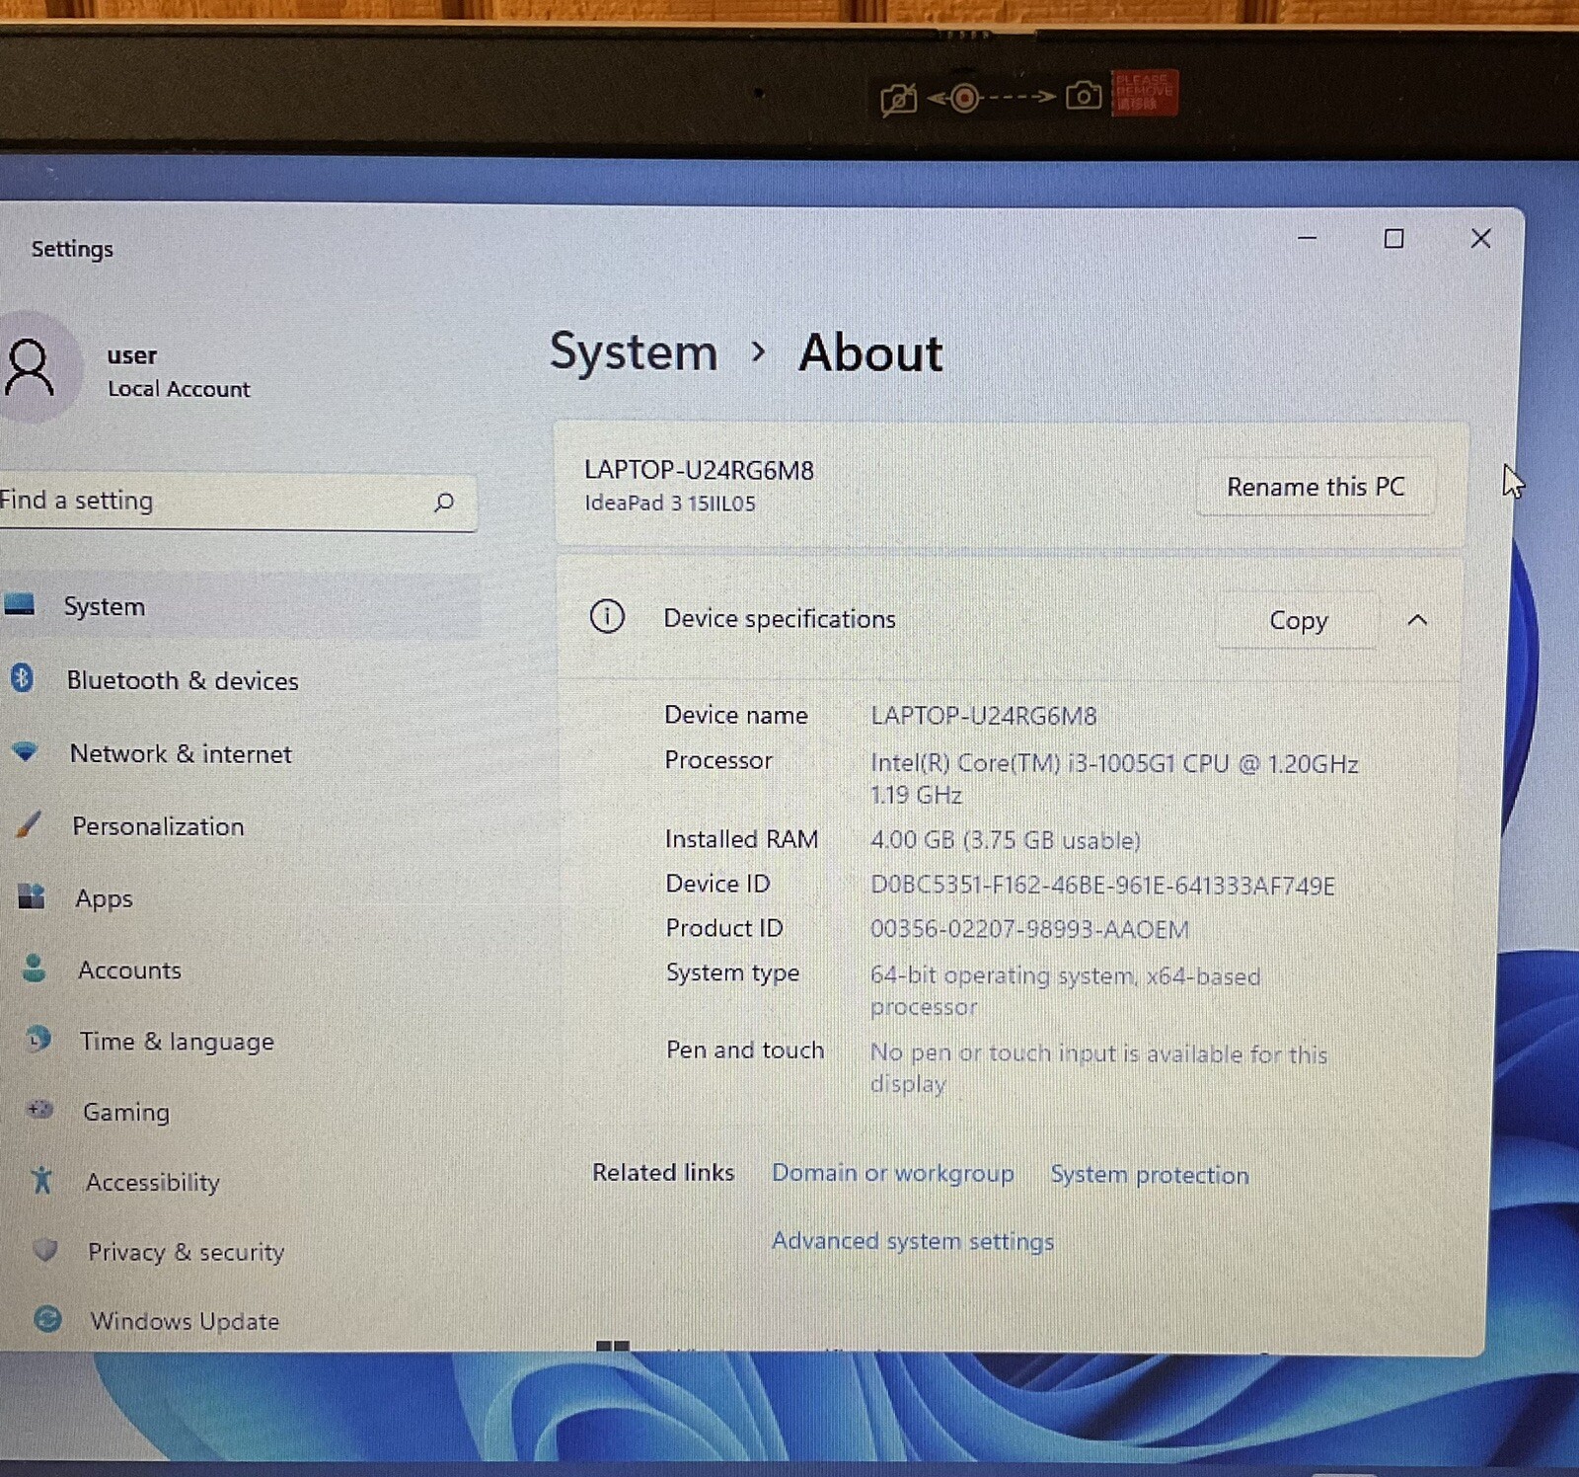Collapse the Device specifications section
Screen dimensions: 1579x1477
[1417, 619]
